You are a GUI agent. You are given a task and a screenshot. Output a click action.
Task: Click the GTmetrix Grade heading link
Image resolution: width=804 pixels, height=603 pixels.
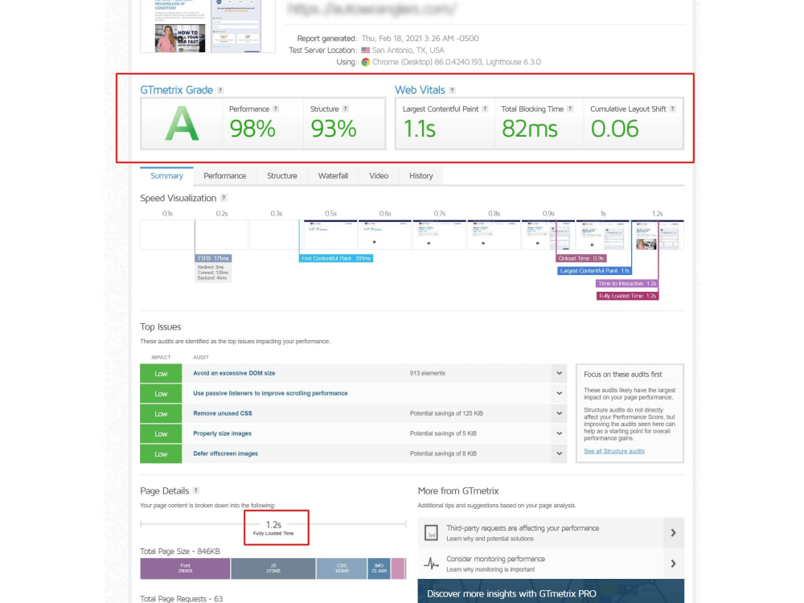[176, 90]
